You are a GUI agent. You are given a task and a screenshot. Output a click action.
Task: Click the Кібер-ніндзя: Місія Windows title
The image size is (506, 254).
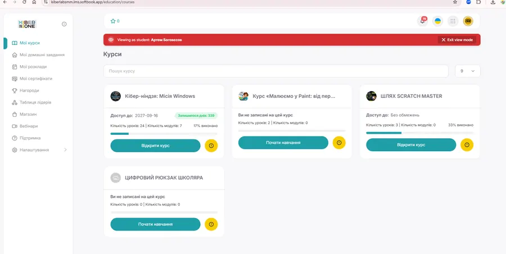[x=160, y=96]
